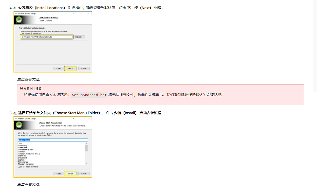Minimize the Choose Start Menu Folder setup dialog
317x189 pixels.
click(74, 119)
